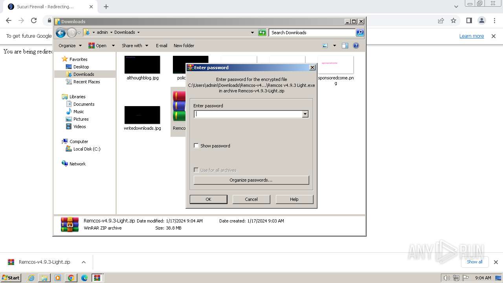
Task: Expand the recent pages dropdown arrow
Action: pyautogui.click(x=79, y=33)
